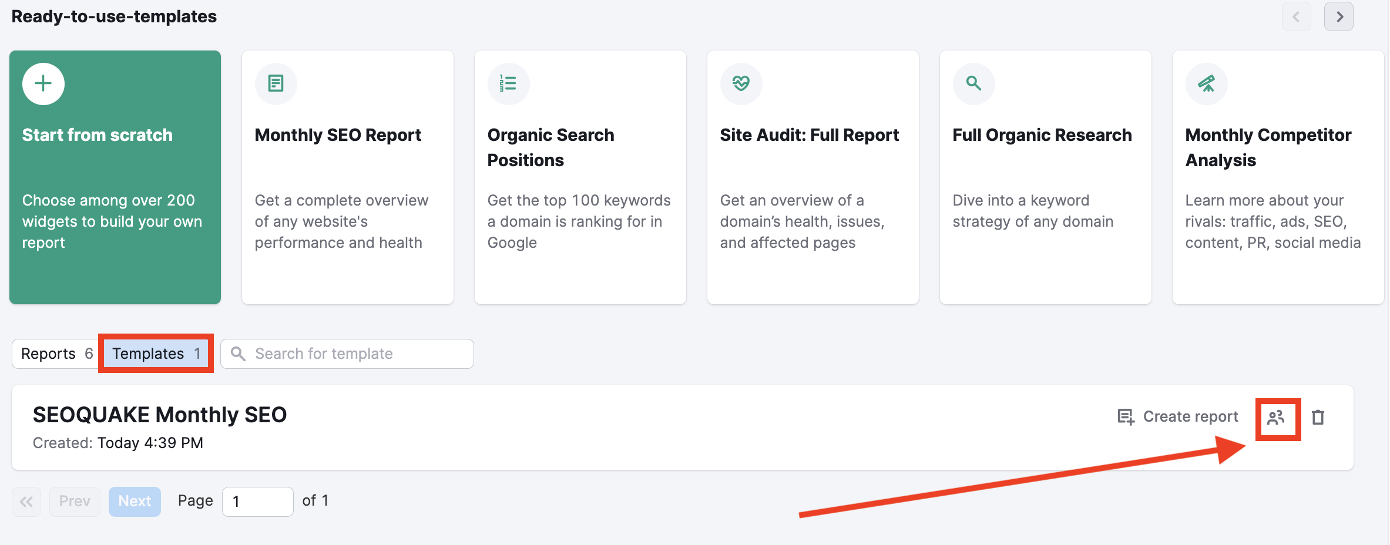Click the Create report document-plus icon
Viewport: 1390px width, 545px height.
click(x=1126, y=417)
